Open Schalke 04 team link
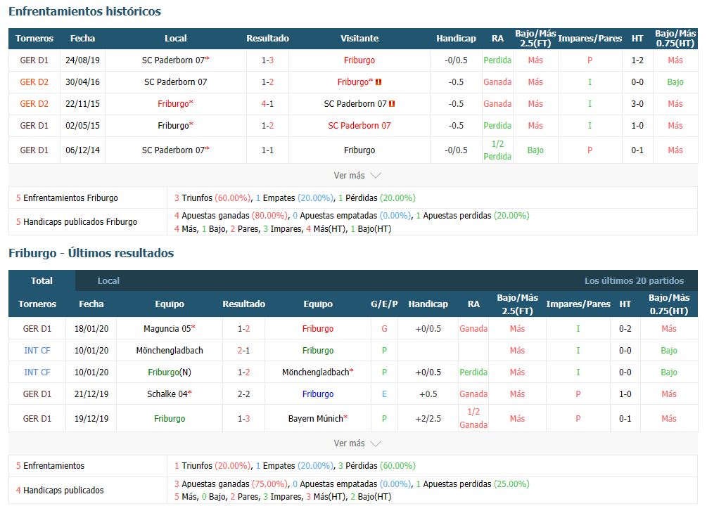The image size is (707, 506). [x=167, y=394]
